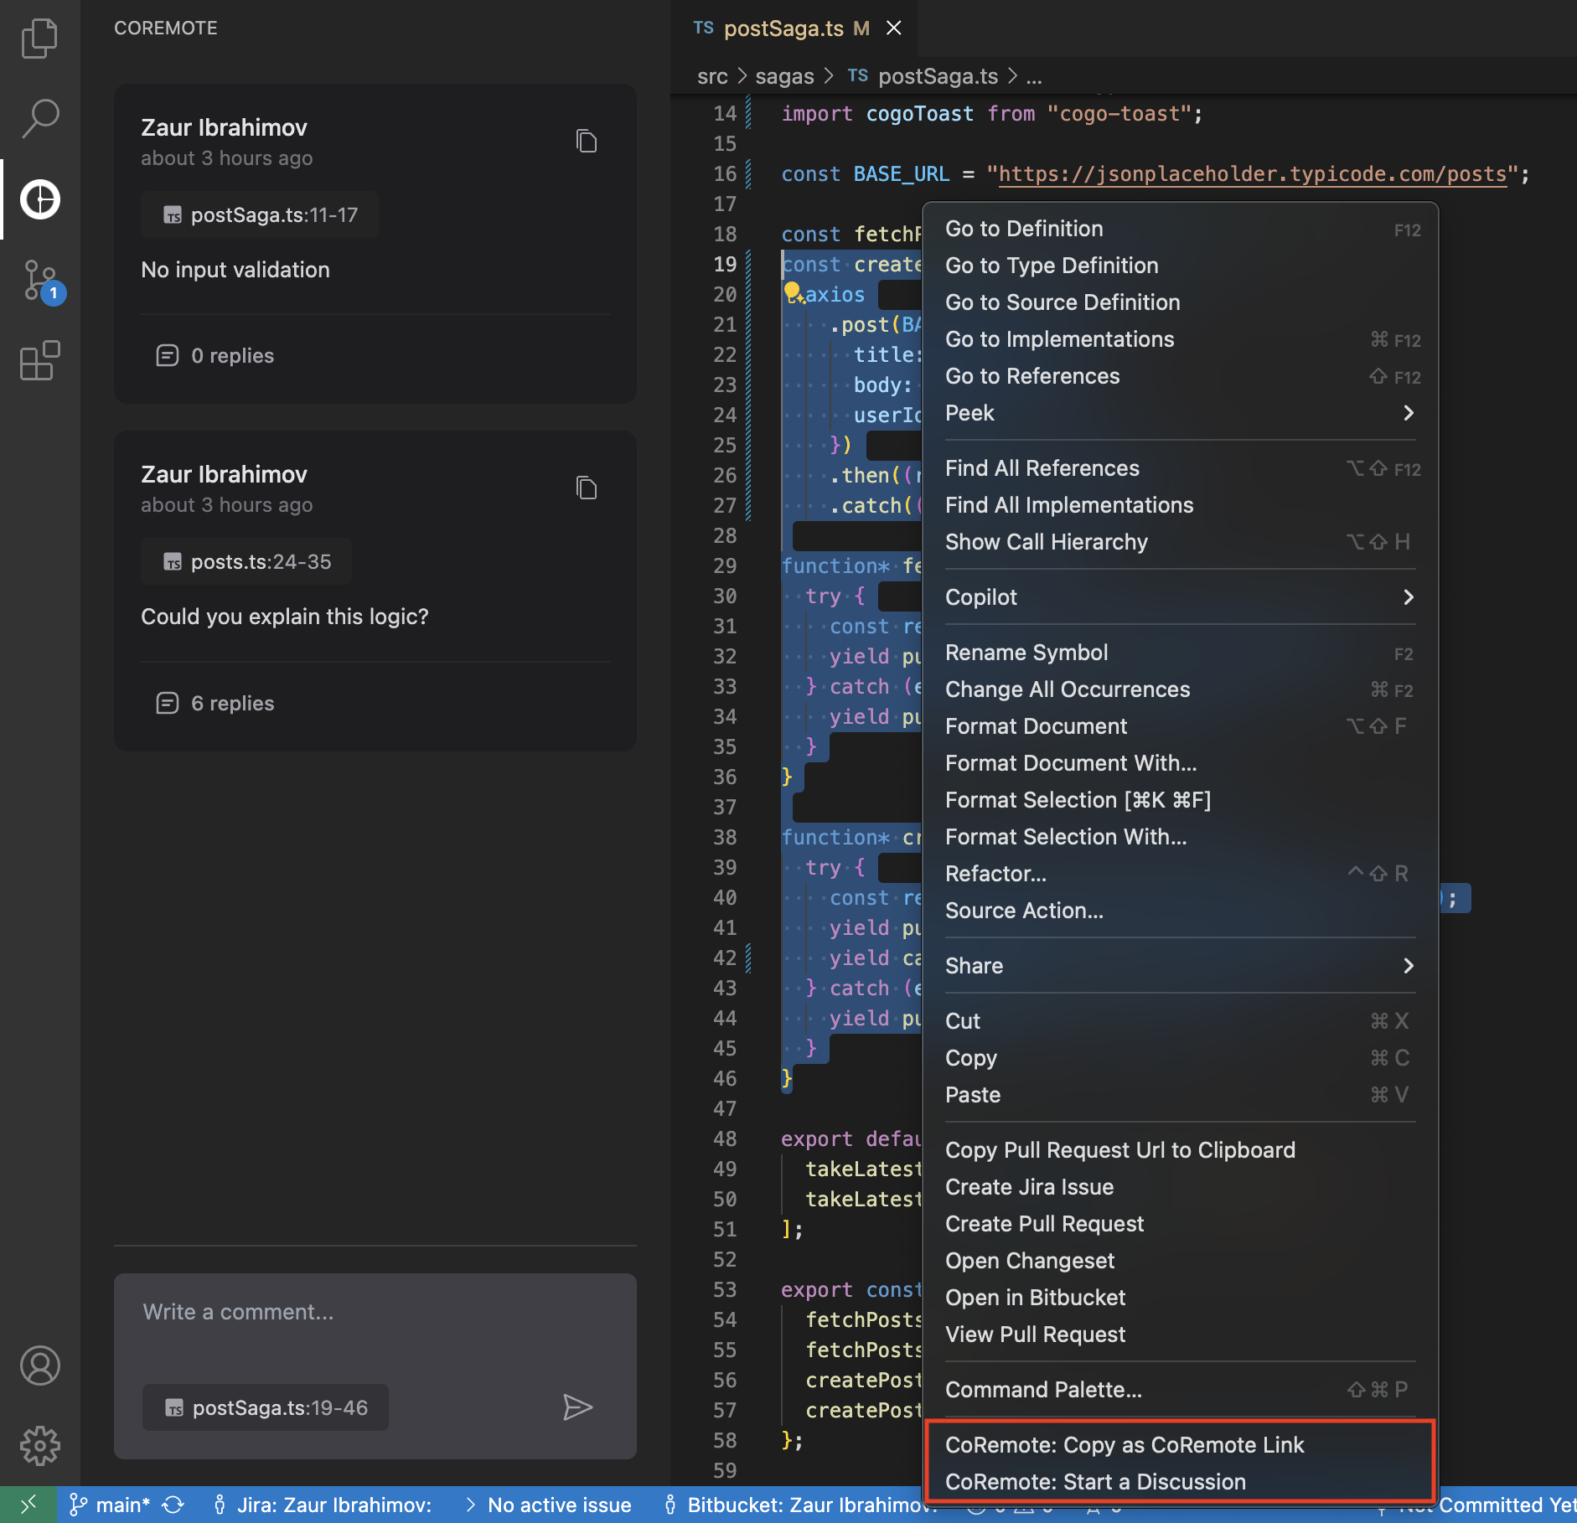The height and width of the screenshot is (1523, 1577).
Task: Click the sync changes icon in status bar
Action: (173, 1505)
